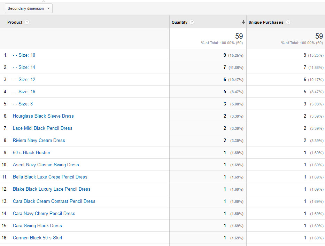Click the Product column header
Screen dimensions: 325x246
15,22
